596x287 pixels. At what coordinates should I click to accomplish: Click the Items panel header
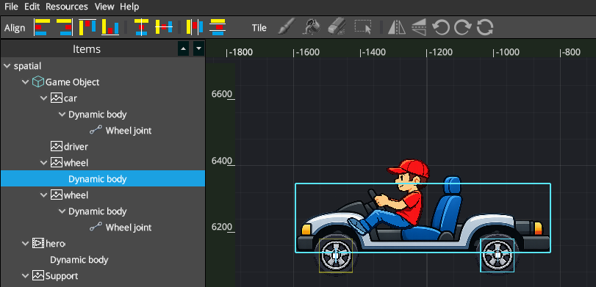pyautogui.click(x=87, y=49)
